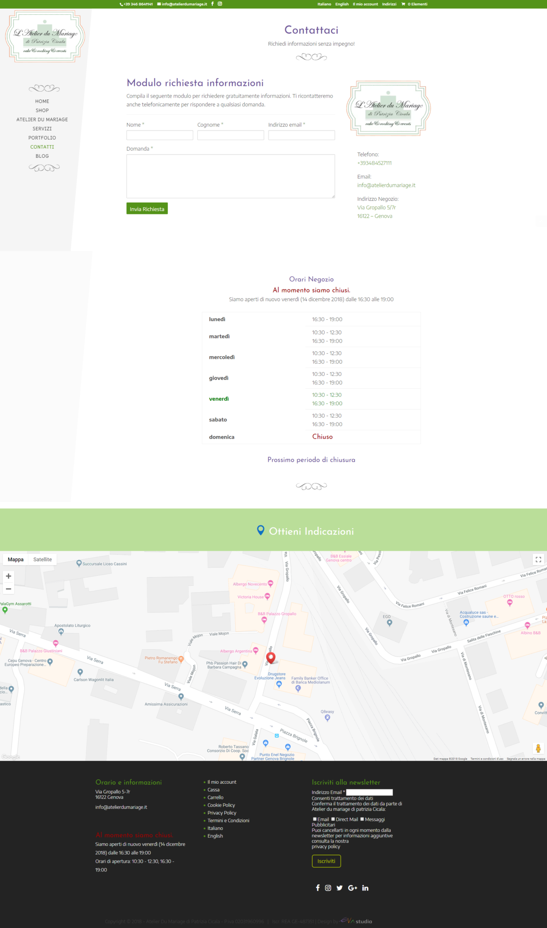Click the Domanda text area
The width and height of the screenshot is (547, 928).
pyautogui.click(x=231, y=176)
